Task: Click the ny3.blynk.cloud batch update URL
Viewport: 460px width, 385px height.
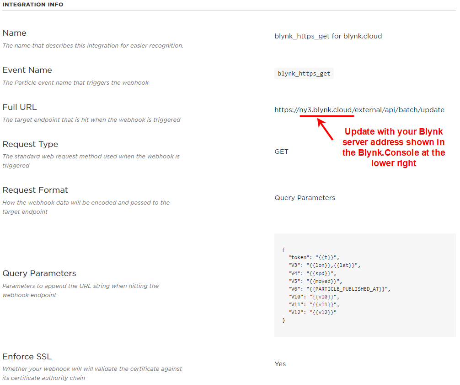Action: click(x=359, y=110)
